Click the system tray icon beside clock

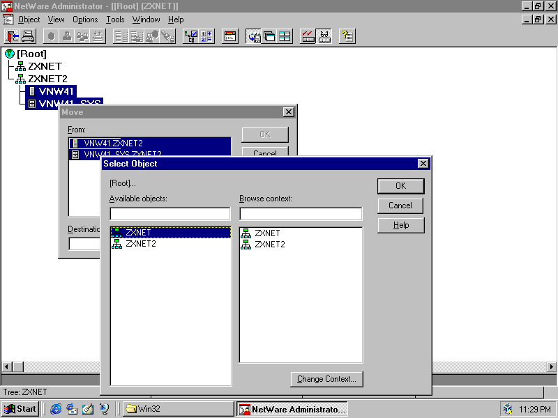coord(508,409)
